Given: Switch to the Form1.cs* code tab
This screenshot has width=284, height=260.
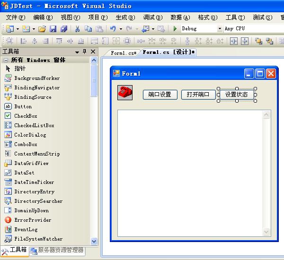Looking at the screenshot, I should (124, 53).
